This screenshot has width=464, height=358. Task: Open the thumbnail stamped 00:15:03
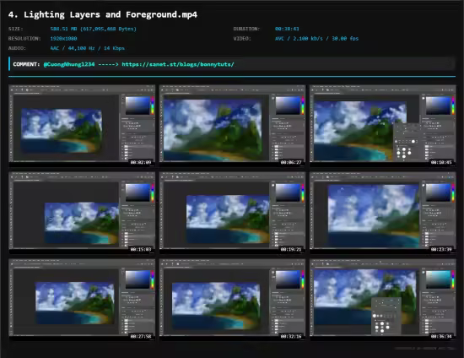point(82,212)
